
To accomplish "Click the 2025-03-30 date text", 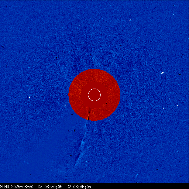I will (x=22, y=187).
